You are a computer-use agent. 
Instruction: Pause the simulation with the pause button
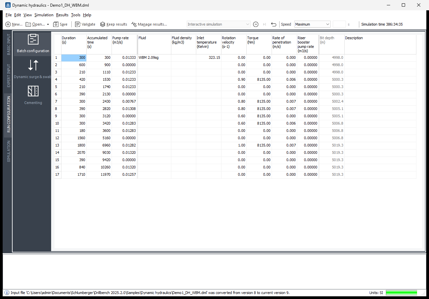[256, 24]
